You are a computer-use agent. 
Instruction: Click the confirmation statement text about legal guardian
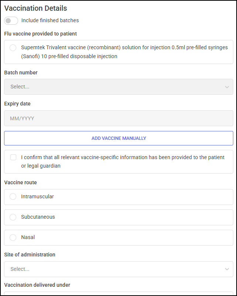pyautogui.click(x=123, y=162)
